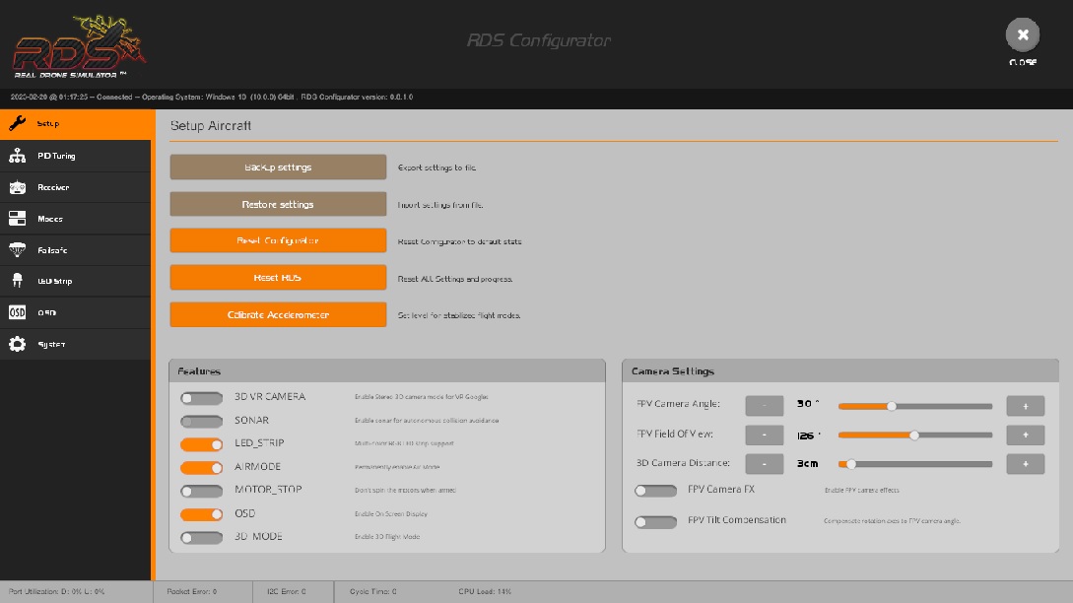The width and height of the screenshot is (1073, 603).
Task: Click the RDS Real Drone Simulator logo
Action: 79,46
